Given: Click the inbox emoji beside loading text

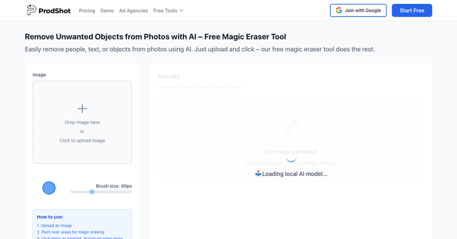Looking at the screenshot, I should (x=258, y=174).
